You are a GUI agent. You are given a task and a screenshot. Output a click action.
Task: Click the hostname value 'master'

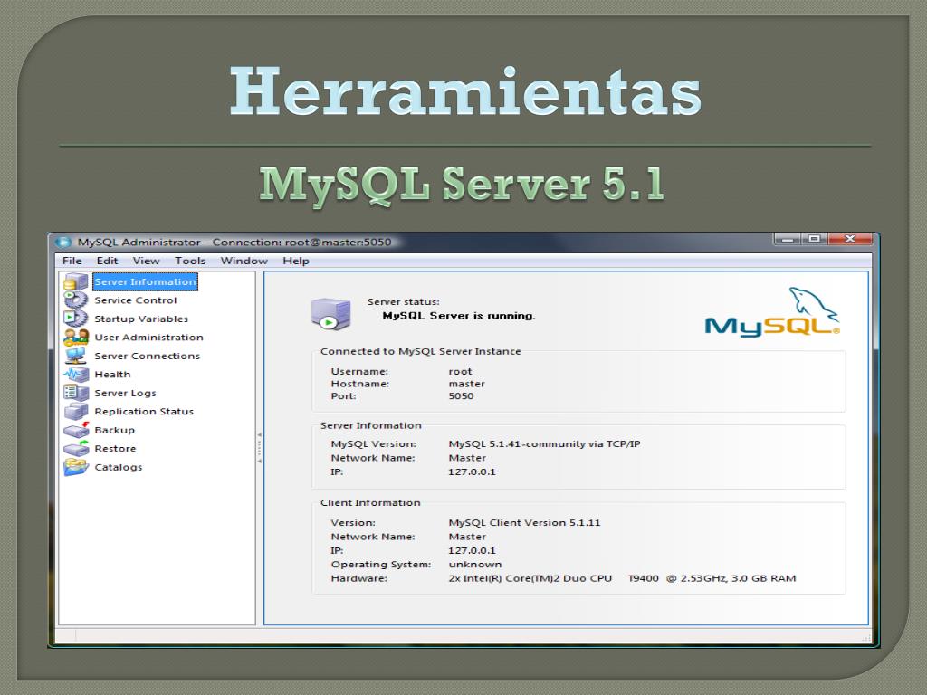tap(466, 384)
